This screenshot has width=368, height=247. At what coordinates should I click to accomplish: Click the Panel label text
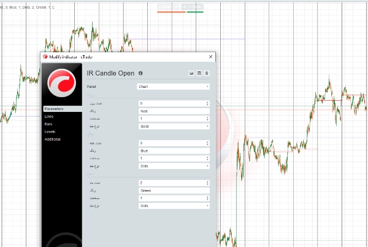(91, 87)
